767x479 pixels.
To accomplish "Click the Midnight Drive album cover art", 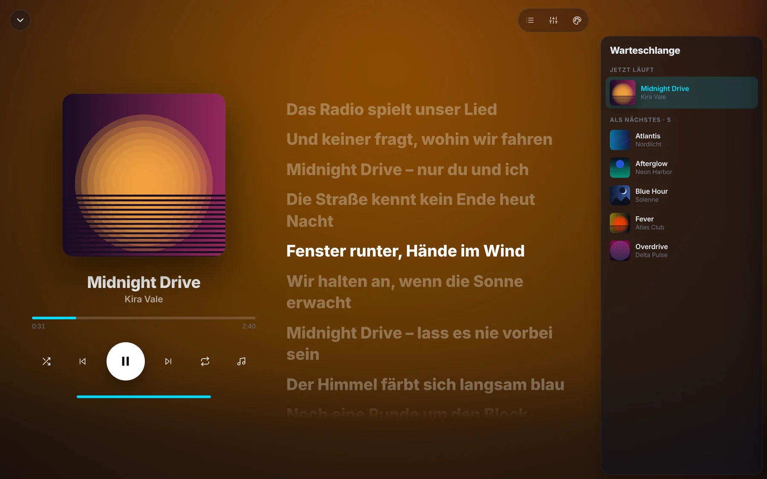I will (x=144, y=175).
